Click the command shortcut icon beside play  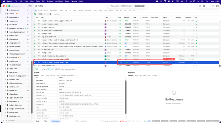pos(204,6)
